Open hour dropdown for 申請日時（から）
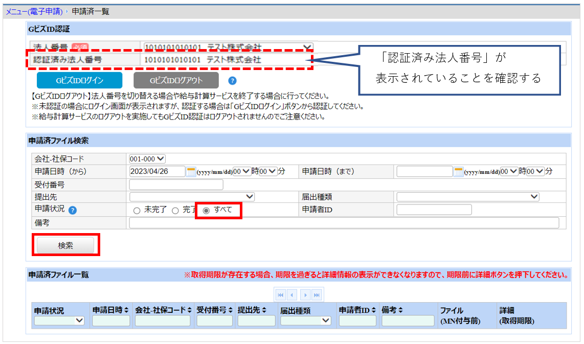Viewport: 584px width, 344px height. pyautogui.click(x=242, y=172)
